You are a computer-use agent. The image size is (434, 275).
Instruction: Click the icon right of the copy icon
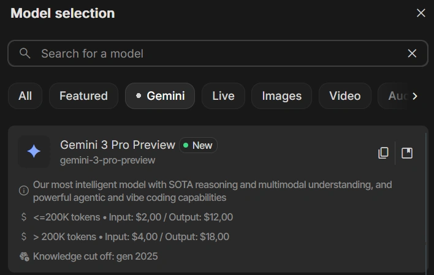pos(407,153)
